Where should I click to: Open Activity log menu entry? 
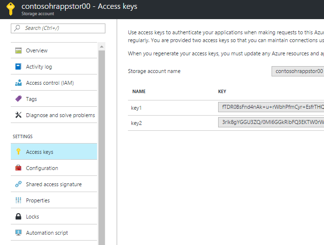point(39,67)
